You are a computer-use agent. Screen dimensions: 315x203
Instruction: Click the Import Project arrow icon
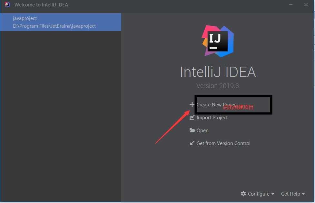[x=192, y=117]
